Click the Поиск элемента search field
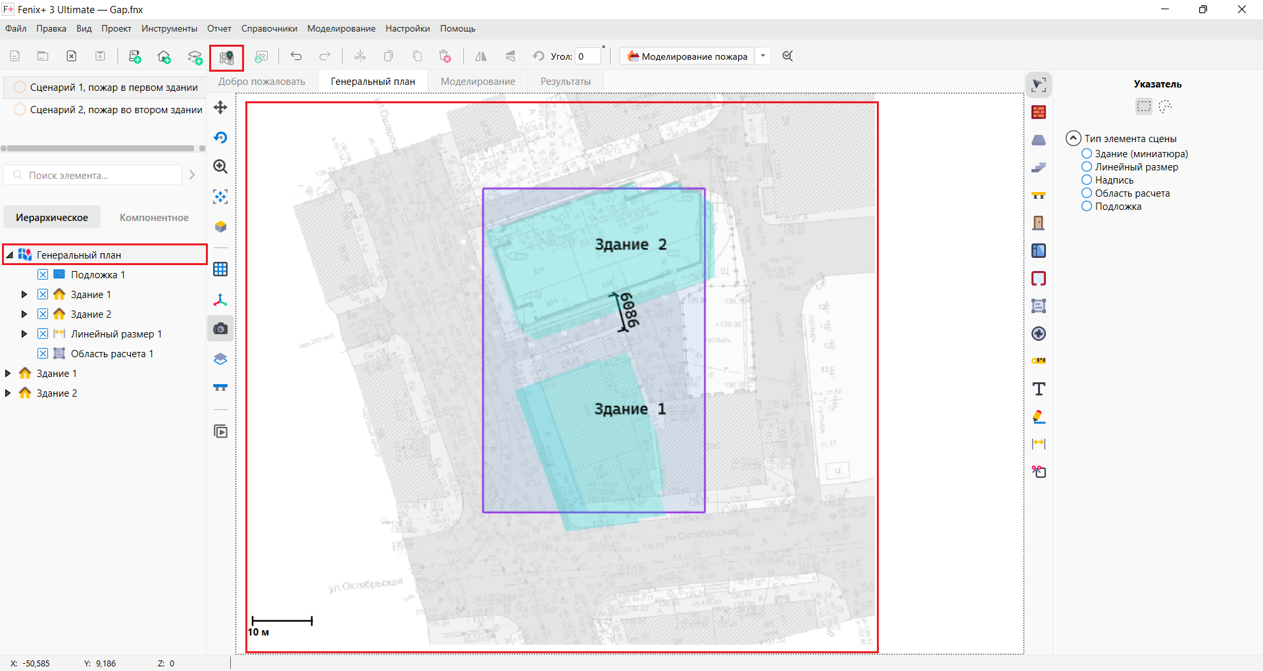1263x671 pixels. 93,176
